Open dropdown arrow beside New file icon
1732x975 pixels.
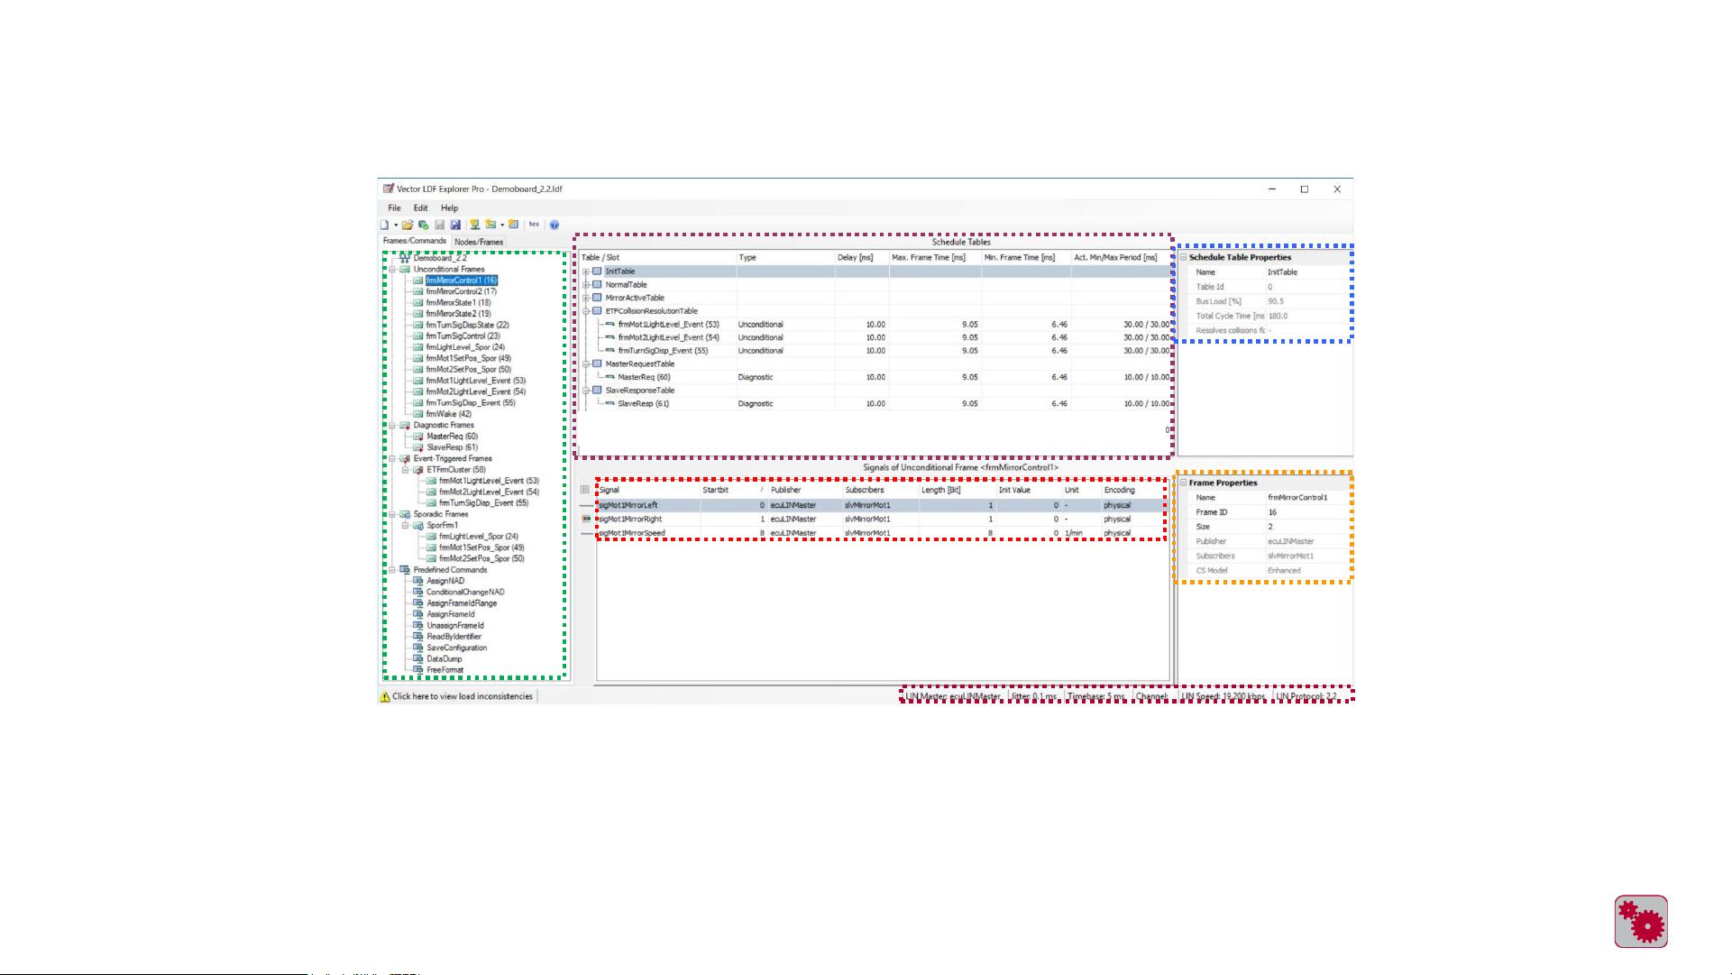[396, 225]
